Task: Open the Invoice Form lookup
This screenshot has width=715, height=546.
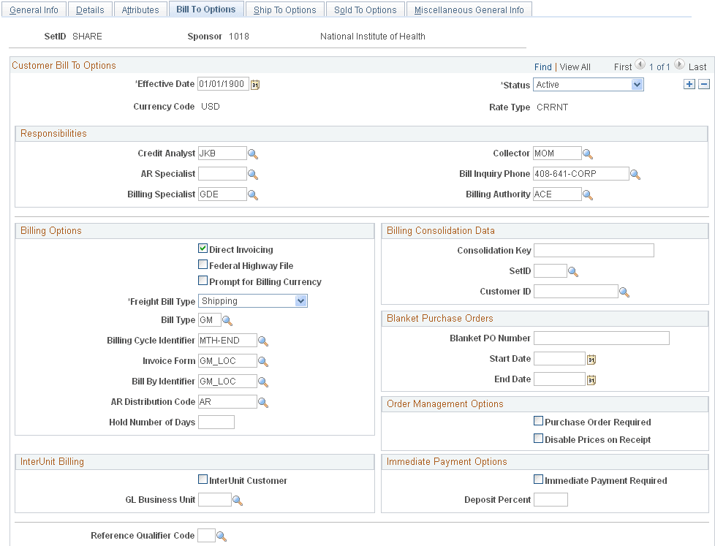Action: coord(263,360)
